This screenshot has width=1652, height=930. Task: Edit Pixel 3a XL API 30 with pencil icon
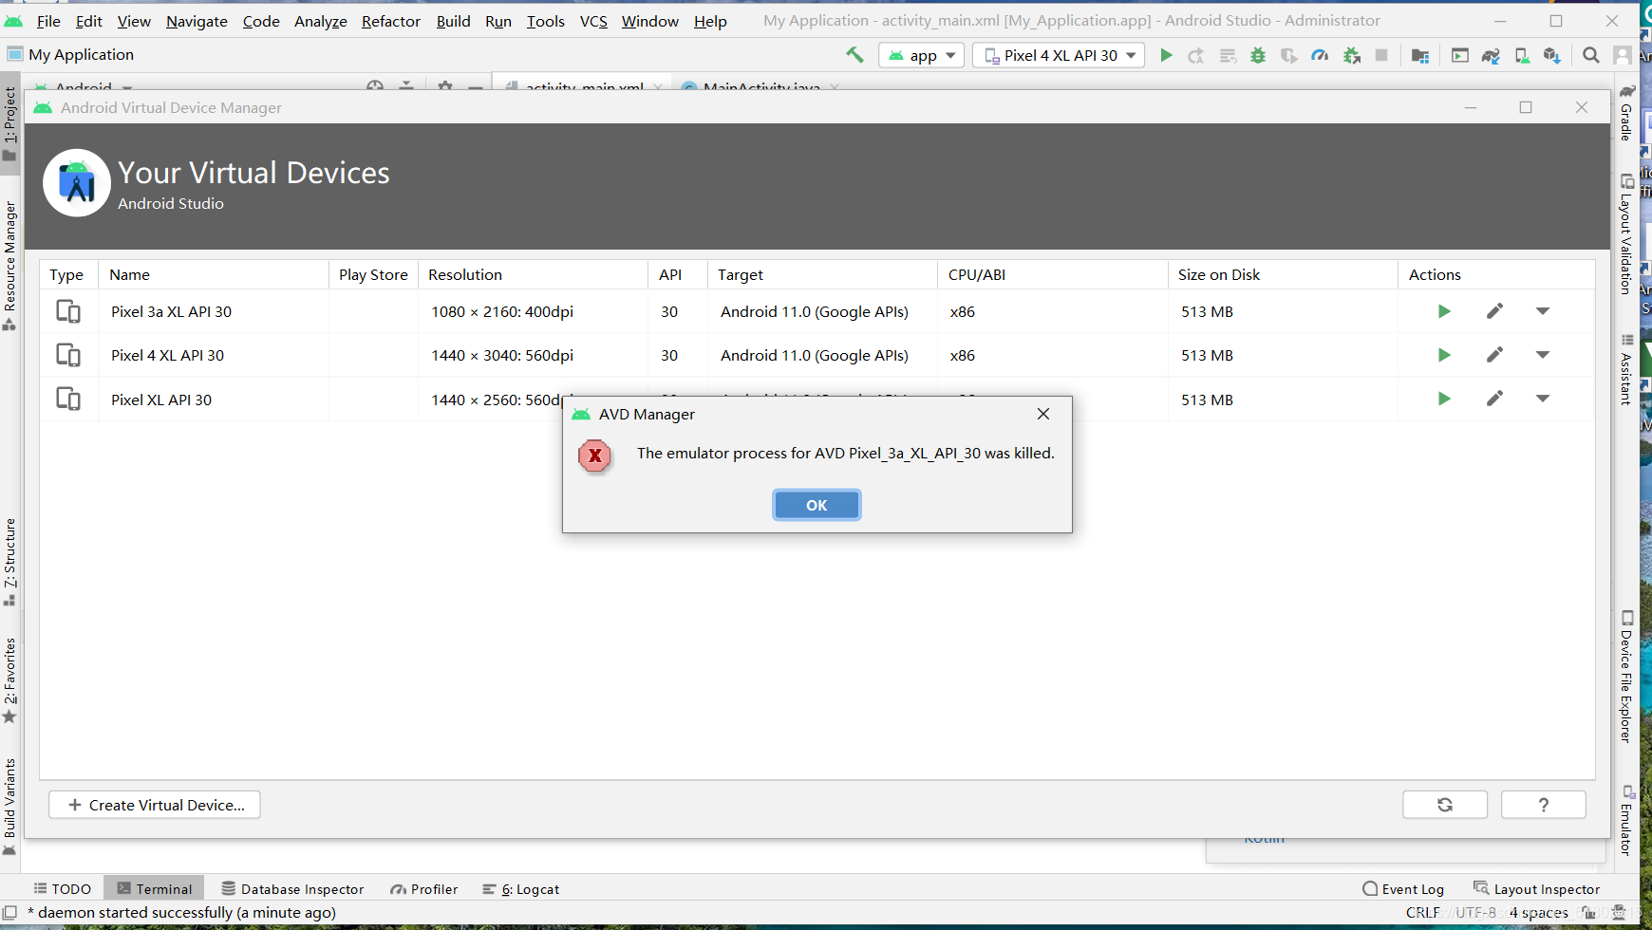1494,311
